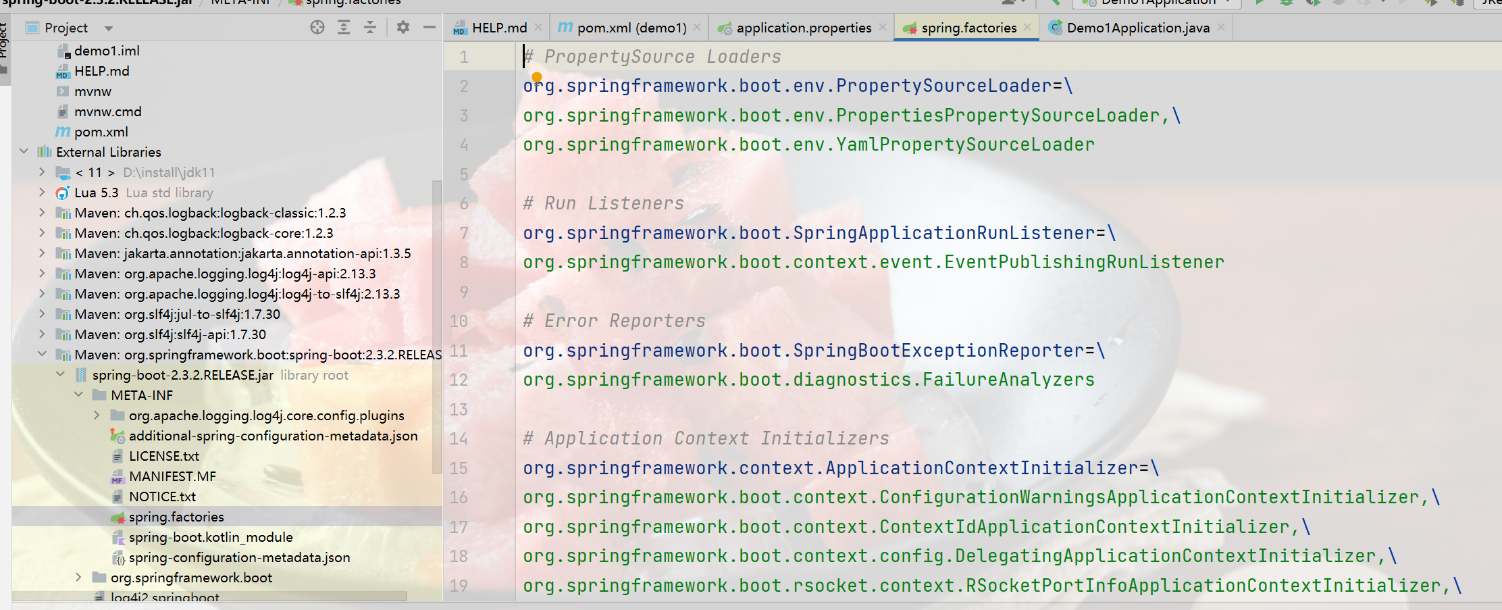
Task: Select LICENSE.txt in META-INF
Action: (x=164, y=456)
